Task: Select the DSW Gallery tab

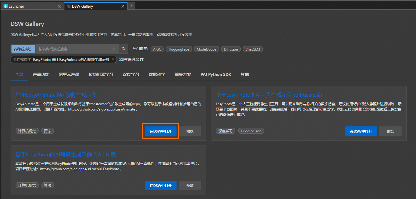Action: (x=96, y=6)
